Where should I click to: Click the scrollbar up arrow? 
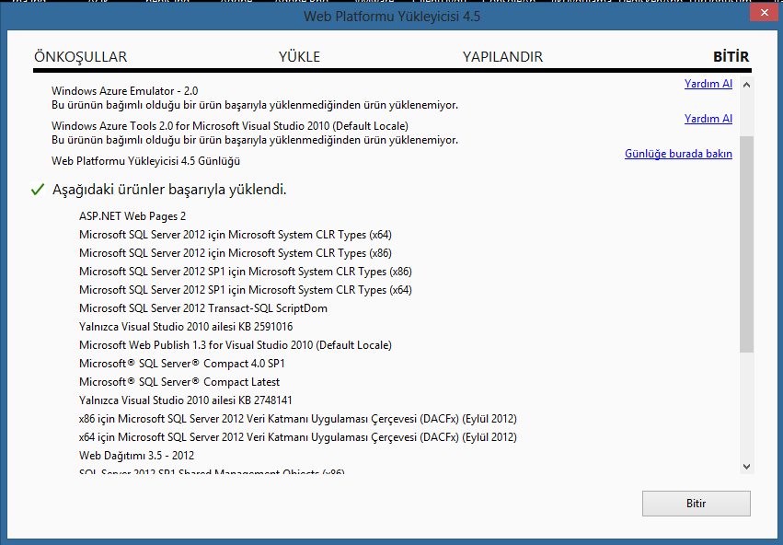746,85
